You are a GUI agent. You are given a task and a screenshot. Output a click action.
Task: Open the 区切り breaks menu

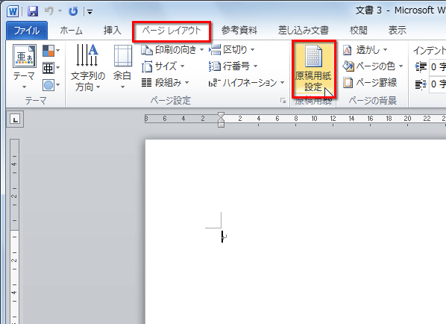232,50
